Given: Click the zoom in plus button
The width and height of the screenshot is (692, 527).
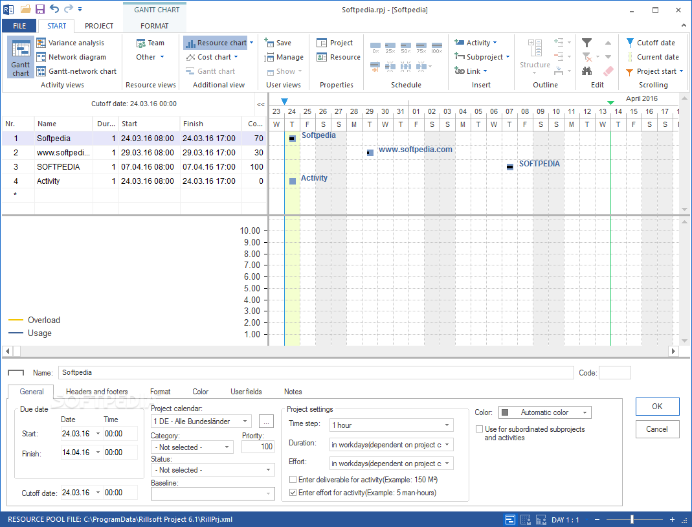Looking at the screenshot, I should (672, 520).
